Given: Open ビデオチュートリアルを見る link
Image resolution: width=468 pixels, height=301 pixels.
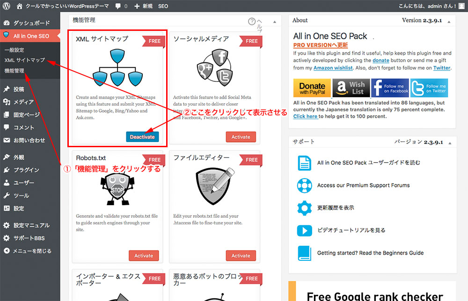Looking at the screenshot, I should (x=351, y=230).
